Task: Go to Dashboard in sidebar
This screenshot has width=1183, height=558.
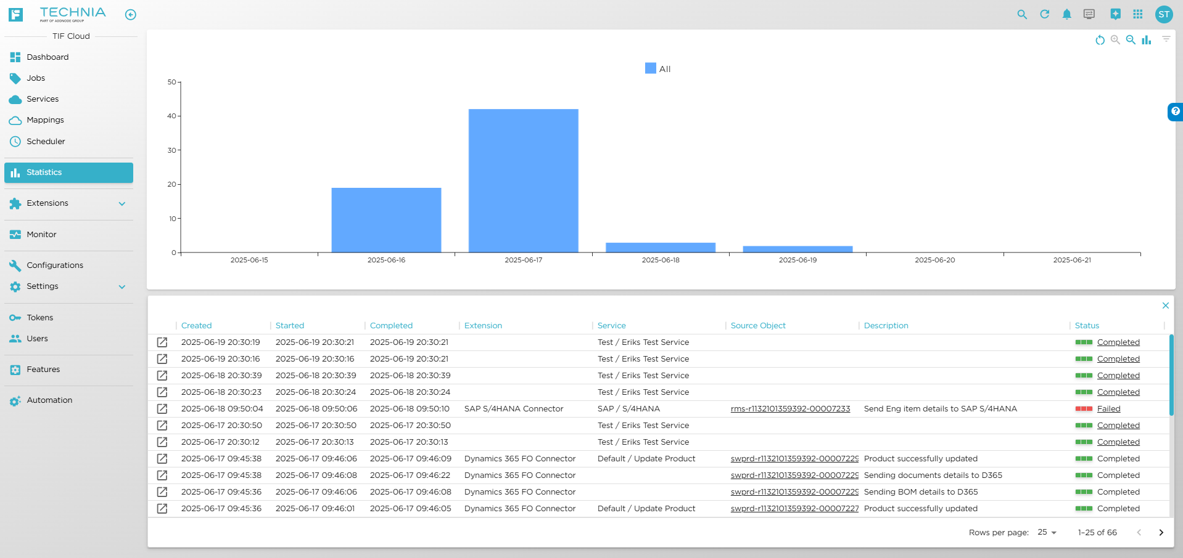Action: point(47,57)
